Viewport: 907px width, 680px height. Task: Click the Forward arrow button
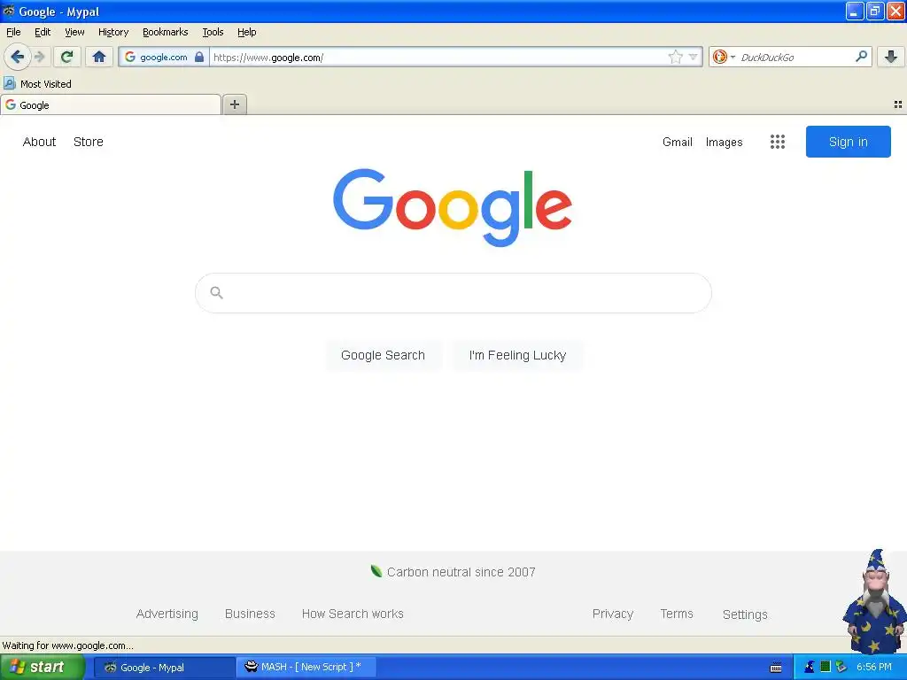39,57
